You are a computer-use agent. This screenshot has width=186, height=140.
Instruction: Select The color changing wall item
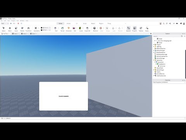point(164,41)
